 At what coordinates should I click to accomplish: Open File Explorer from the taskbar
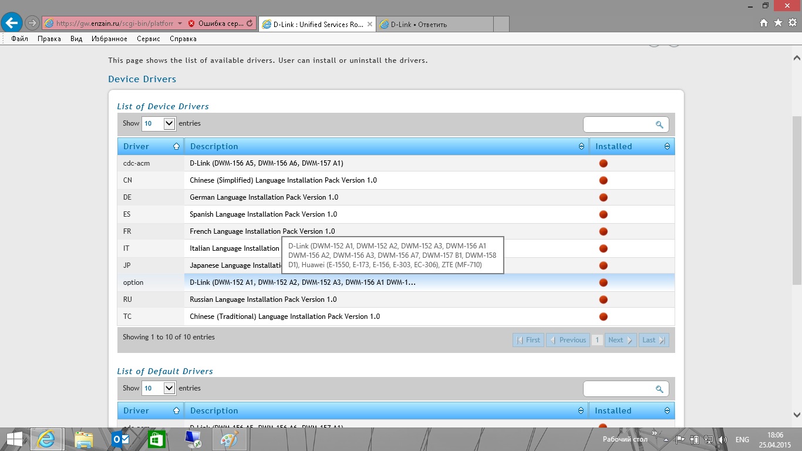point(84,439)
